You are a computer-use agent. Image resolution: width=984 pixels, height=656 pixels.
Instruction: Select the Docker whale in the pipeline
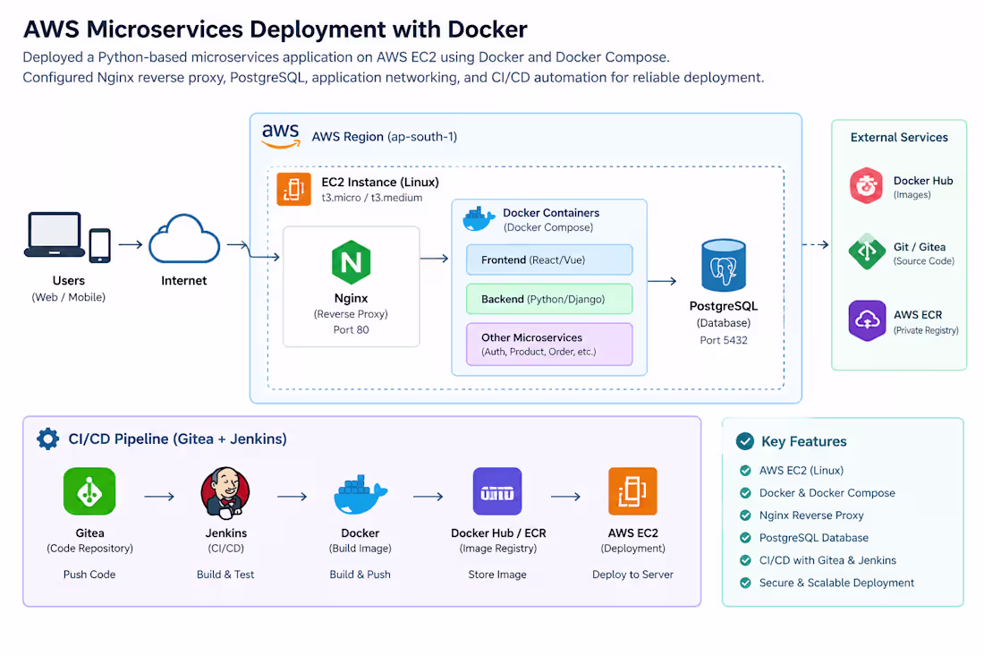coord(361,495)
